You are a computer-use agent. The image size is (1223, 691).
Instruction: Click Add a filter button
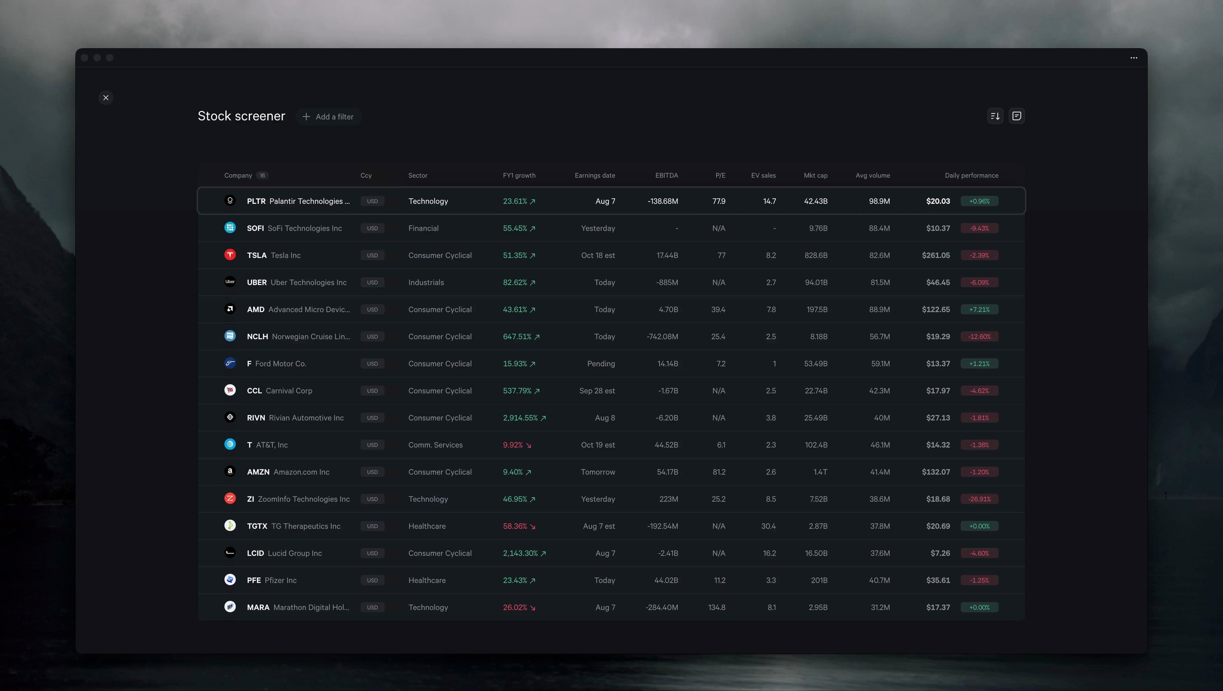pos(328,117)
